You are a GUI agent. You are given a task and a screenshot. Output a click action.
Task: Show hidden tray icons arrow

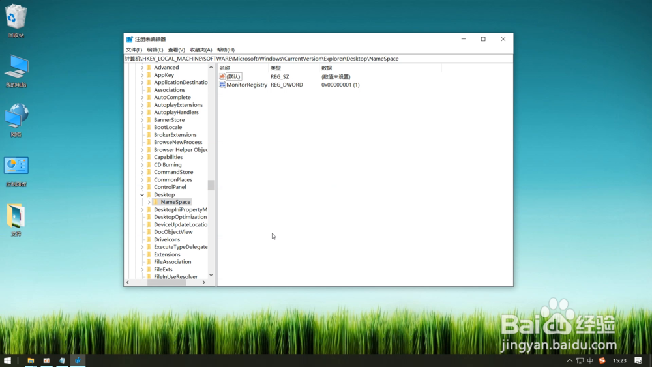pos(570,360)
